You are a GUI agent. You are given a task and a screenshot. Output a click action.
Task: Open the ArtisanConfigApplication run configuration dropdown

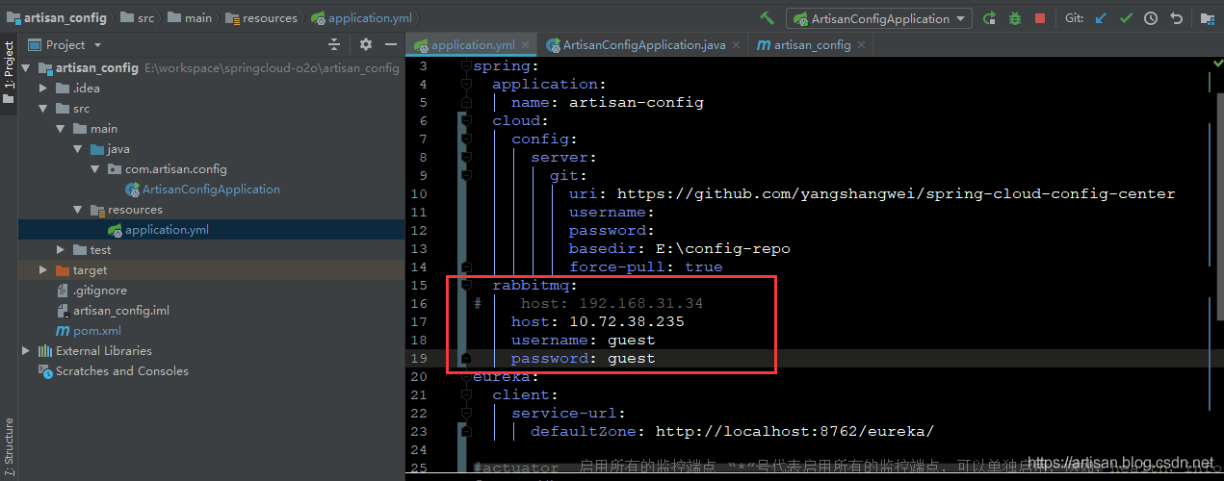tap(881, 18)
